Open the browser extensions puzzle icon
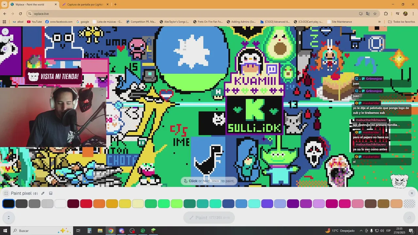This screenshot has height=235, width=418. click(x=386, y=14)
